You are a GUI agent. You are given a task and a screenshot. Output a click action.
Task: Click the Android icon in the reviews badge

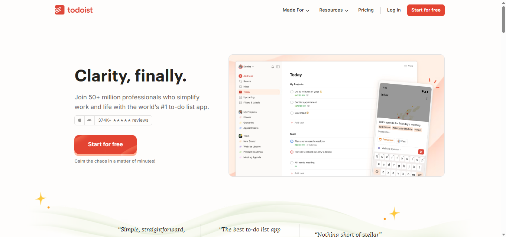(89, 120)
